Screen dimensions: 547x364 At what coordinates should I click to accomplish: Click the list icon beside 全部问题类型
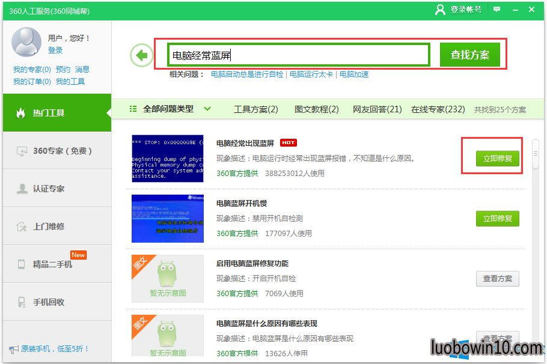click(x=133, y=109)
